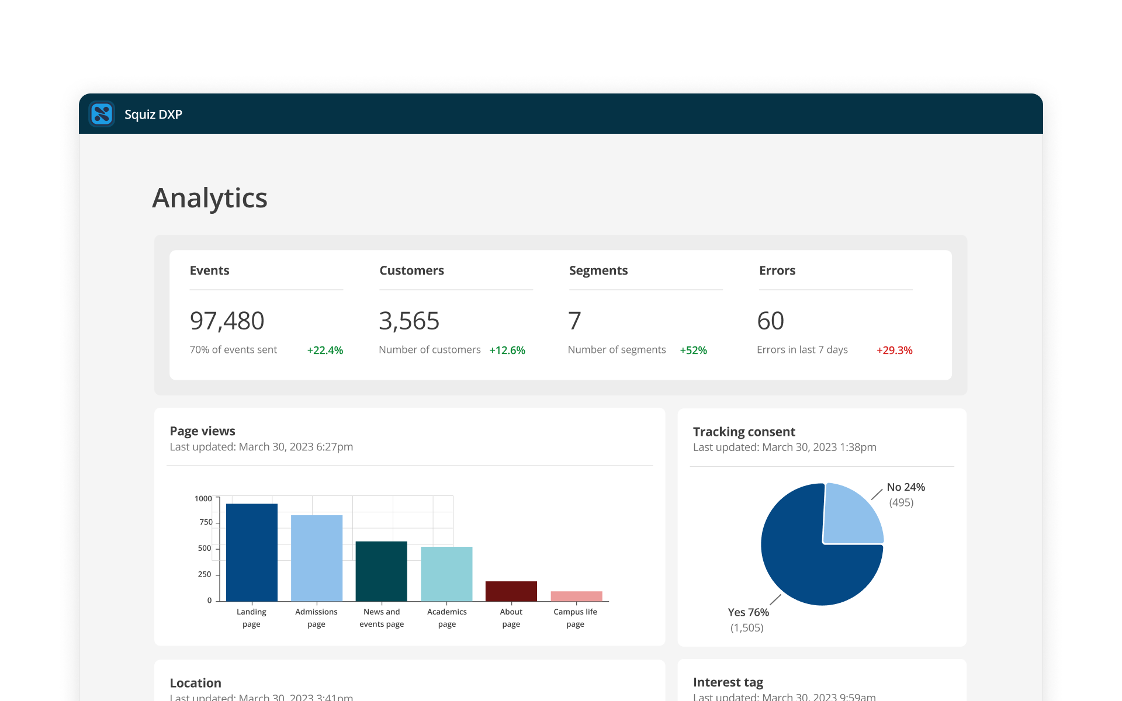Click the segments count value 7
The height and width of the screenshot is (701, 1122).
point(574,321)
